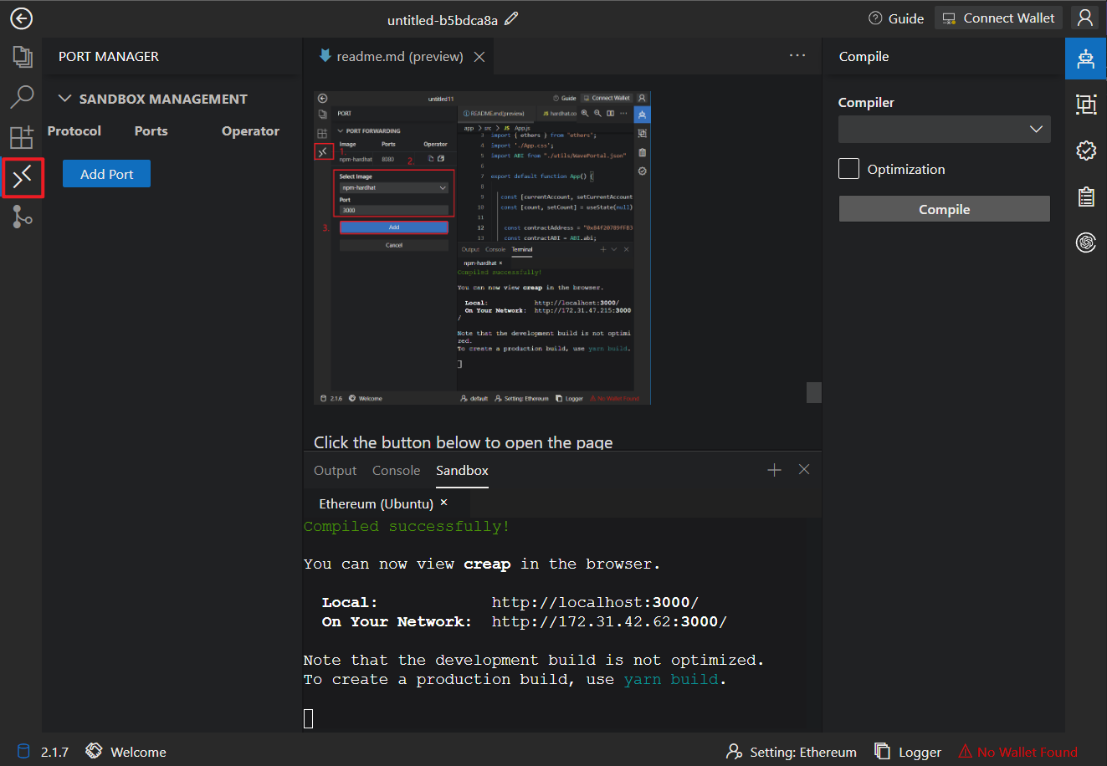Click the readme preview vertical scrollbar

pos(813,392)
